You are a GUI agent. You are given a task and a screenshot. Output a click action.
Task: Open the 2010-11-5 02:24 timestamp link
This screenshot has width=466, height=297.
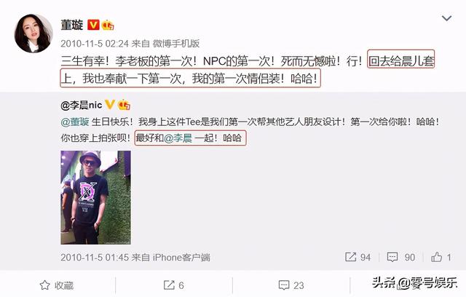[x=95, y=44]
